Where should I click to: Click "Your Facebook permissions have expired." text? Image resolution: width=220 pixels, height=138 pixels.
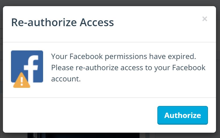point(123,57)
